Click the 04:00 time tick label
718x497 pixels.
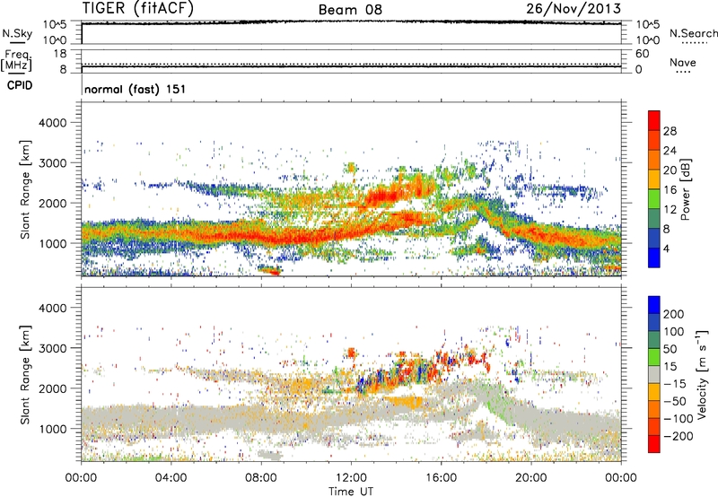171,478
